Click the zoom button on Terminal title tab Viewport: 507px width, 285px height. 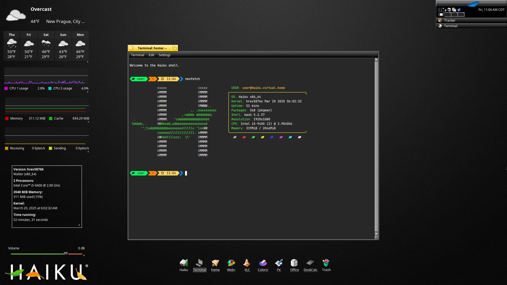point(174,48)
